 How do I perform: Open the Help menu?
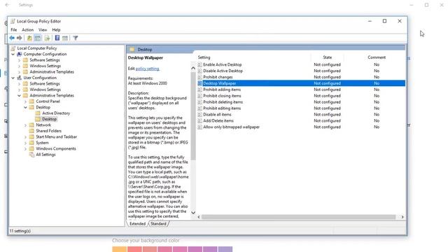click(56, 29)
